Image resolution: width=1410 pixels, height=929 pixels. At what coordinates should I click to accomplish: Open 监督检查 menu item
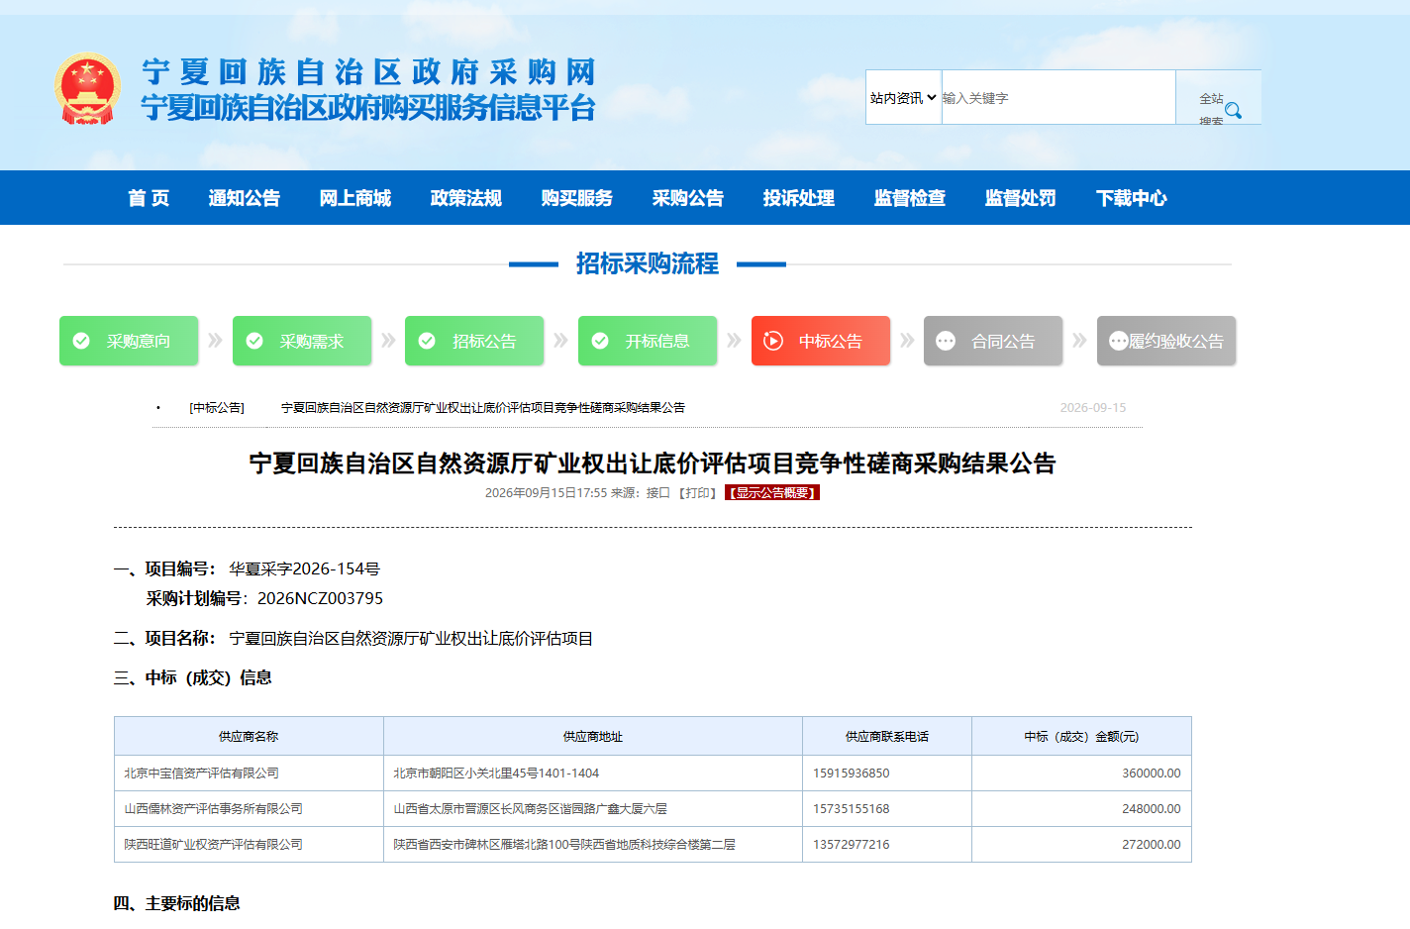[910, 198]
